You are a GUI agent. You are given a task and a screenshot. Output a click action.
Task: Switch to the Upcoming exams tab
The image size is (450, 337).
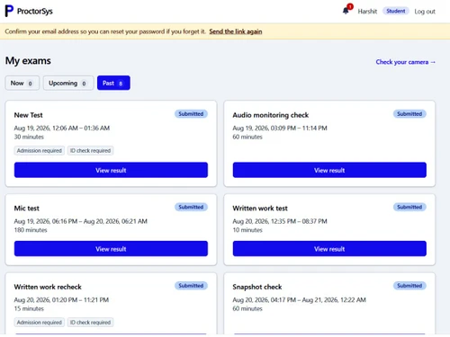(68, 83)
